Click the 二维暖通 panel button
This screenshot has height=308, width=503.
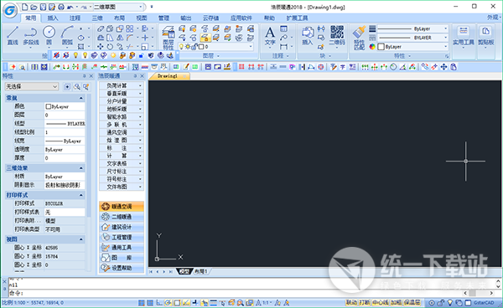coord(122,217)
